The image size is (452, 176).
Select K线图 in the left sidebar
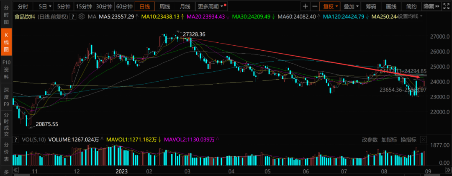coord(6,42)
